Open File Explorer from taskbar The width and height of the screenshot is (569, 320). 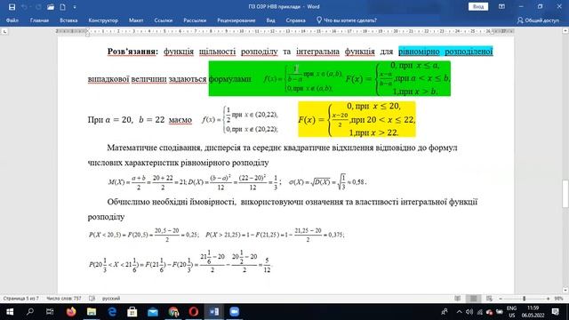92,312
